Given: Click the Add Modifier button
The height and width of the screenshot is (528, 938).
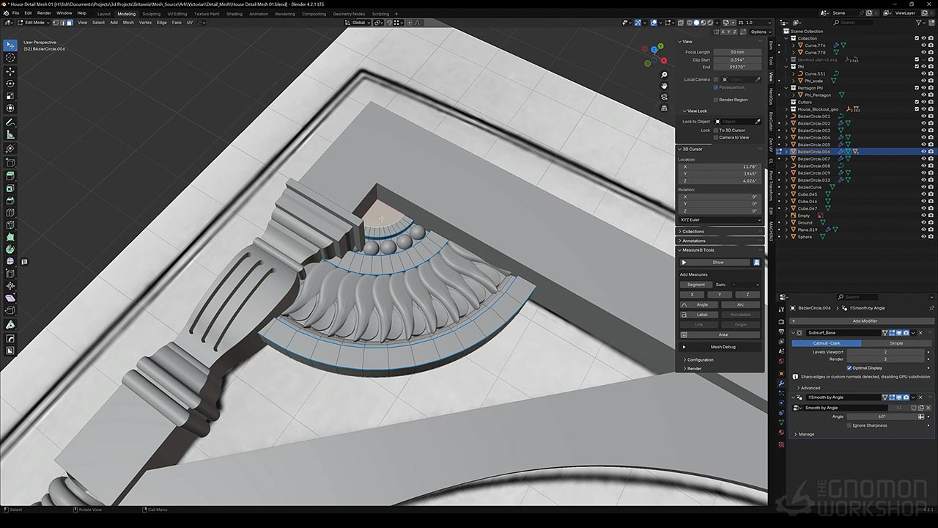Looking at the screenshot, I should 864,320.
